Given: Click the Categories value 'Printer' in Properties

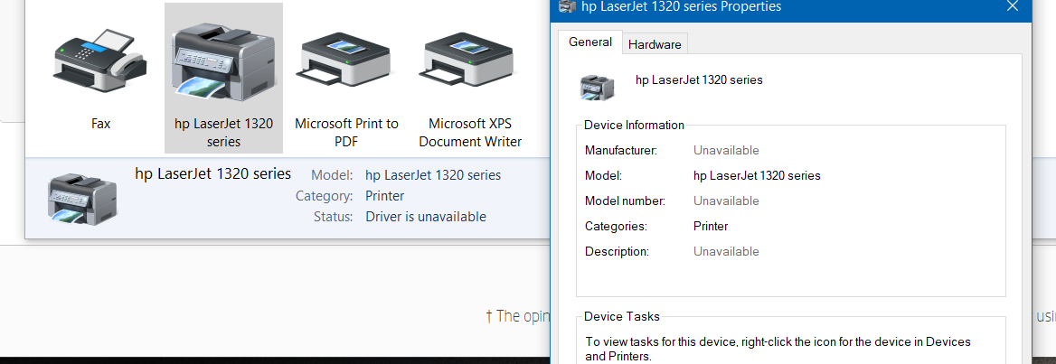Looking at the screenshot, I should 711,226.
